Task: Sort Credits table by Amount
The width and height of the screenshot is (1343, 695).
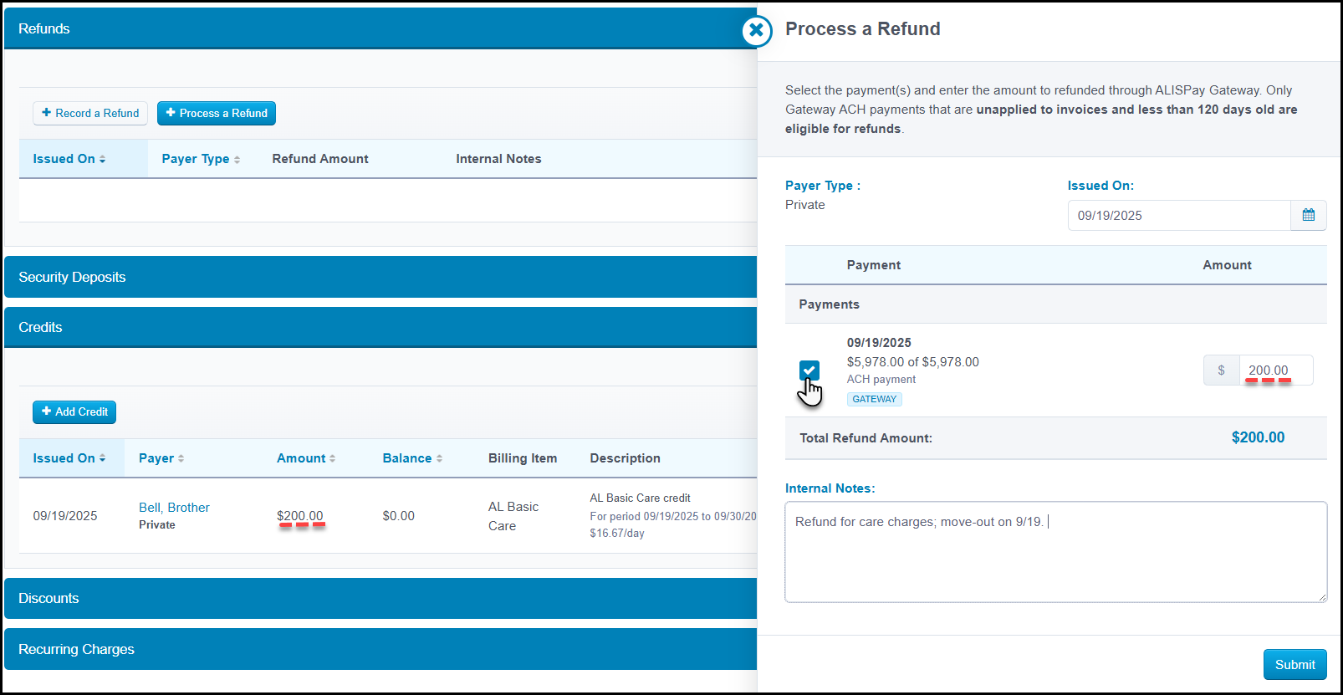Action: (x=306, y=458)
